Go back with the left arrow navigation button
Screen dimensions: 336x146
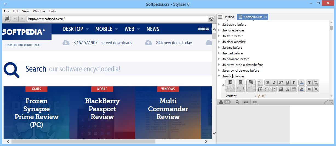pyautogui.click(x=15, y=19)
